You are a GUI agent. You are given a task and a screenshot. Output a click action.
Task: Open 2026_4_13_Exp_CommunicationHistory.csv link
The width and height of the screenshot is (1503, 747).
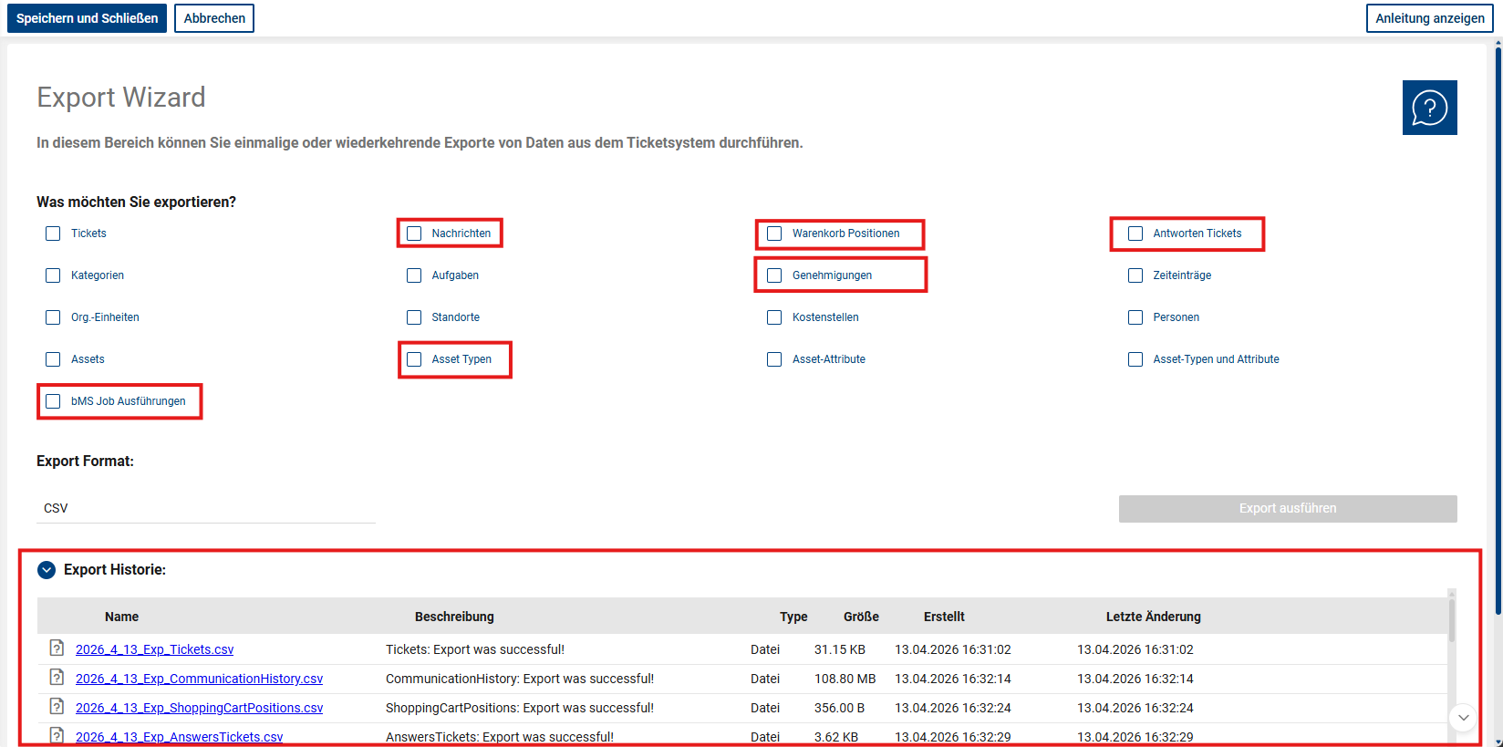pyautogui.click(x=199, y=679)
